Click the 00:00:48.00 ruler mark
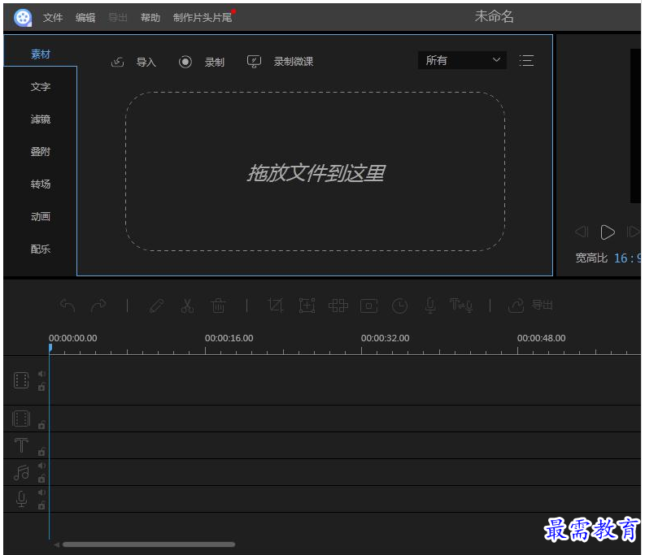This screenshot has width=645, height=555. click(x=542, y=338)
